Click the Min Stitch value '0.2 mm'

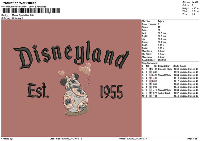pos(161,54)
